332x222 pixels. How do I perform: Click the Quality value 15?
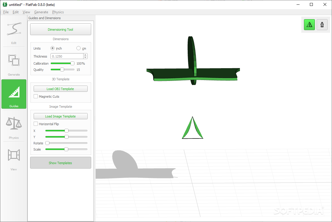pos(78,70)
